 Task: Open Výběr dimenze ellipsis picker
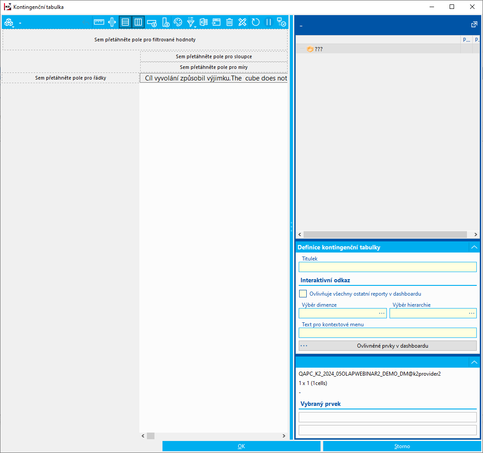(x=382, y=313)
